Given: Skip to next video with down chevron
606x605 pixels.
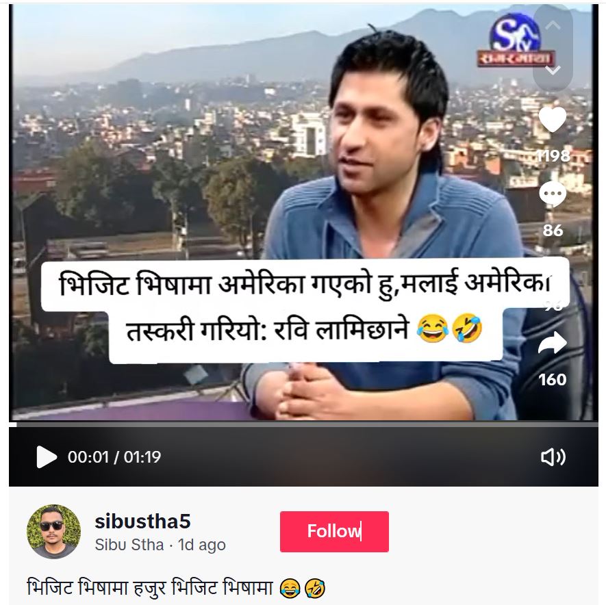Looking at the screenshot, I should [x=553, y=70].
